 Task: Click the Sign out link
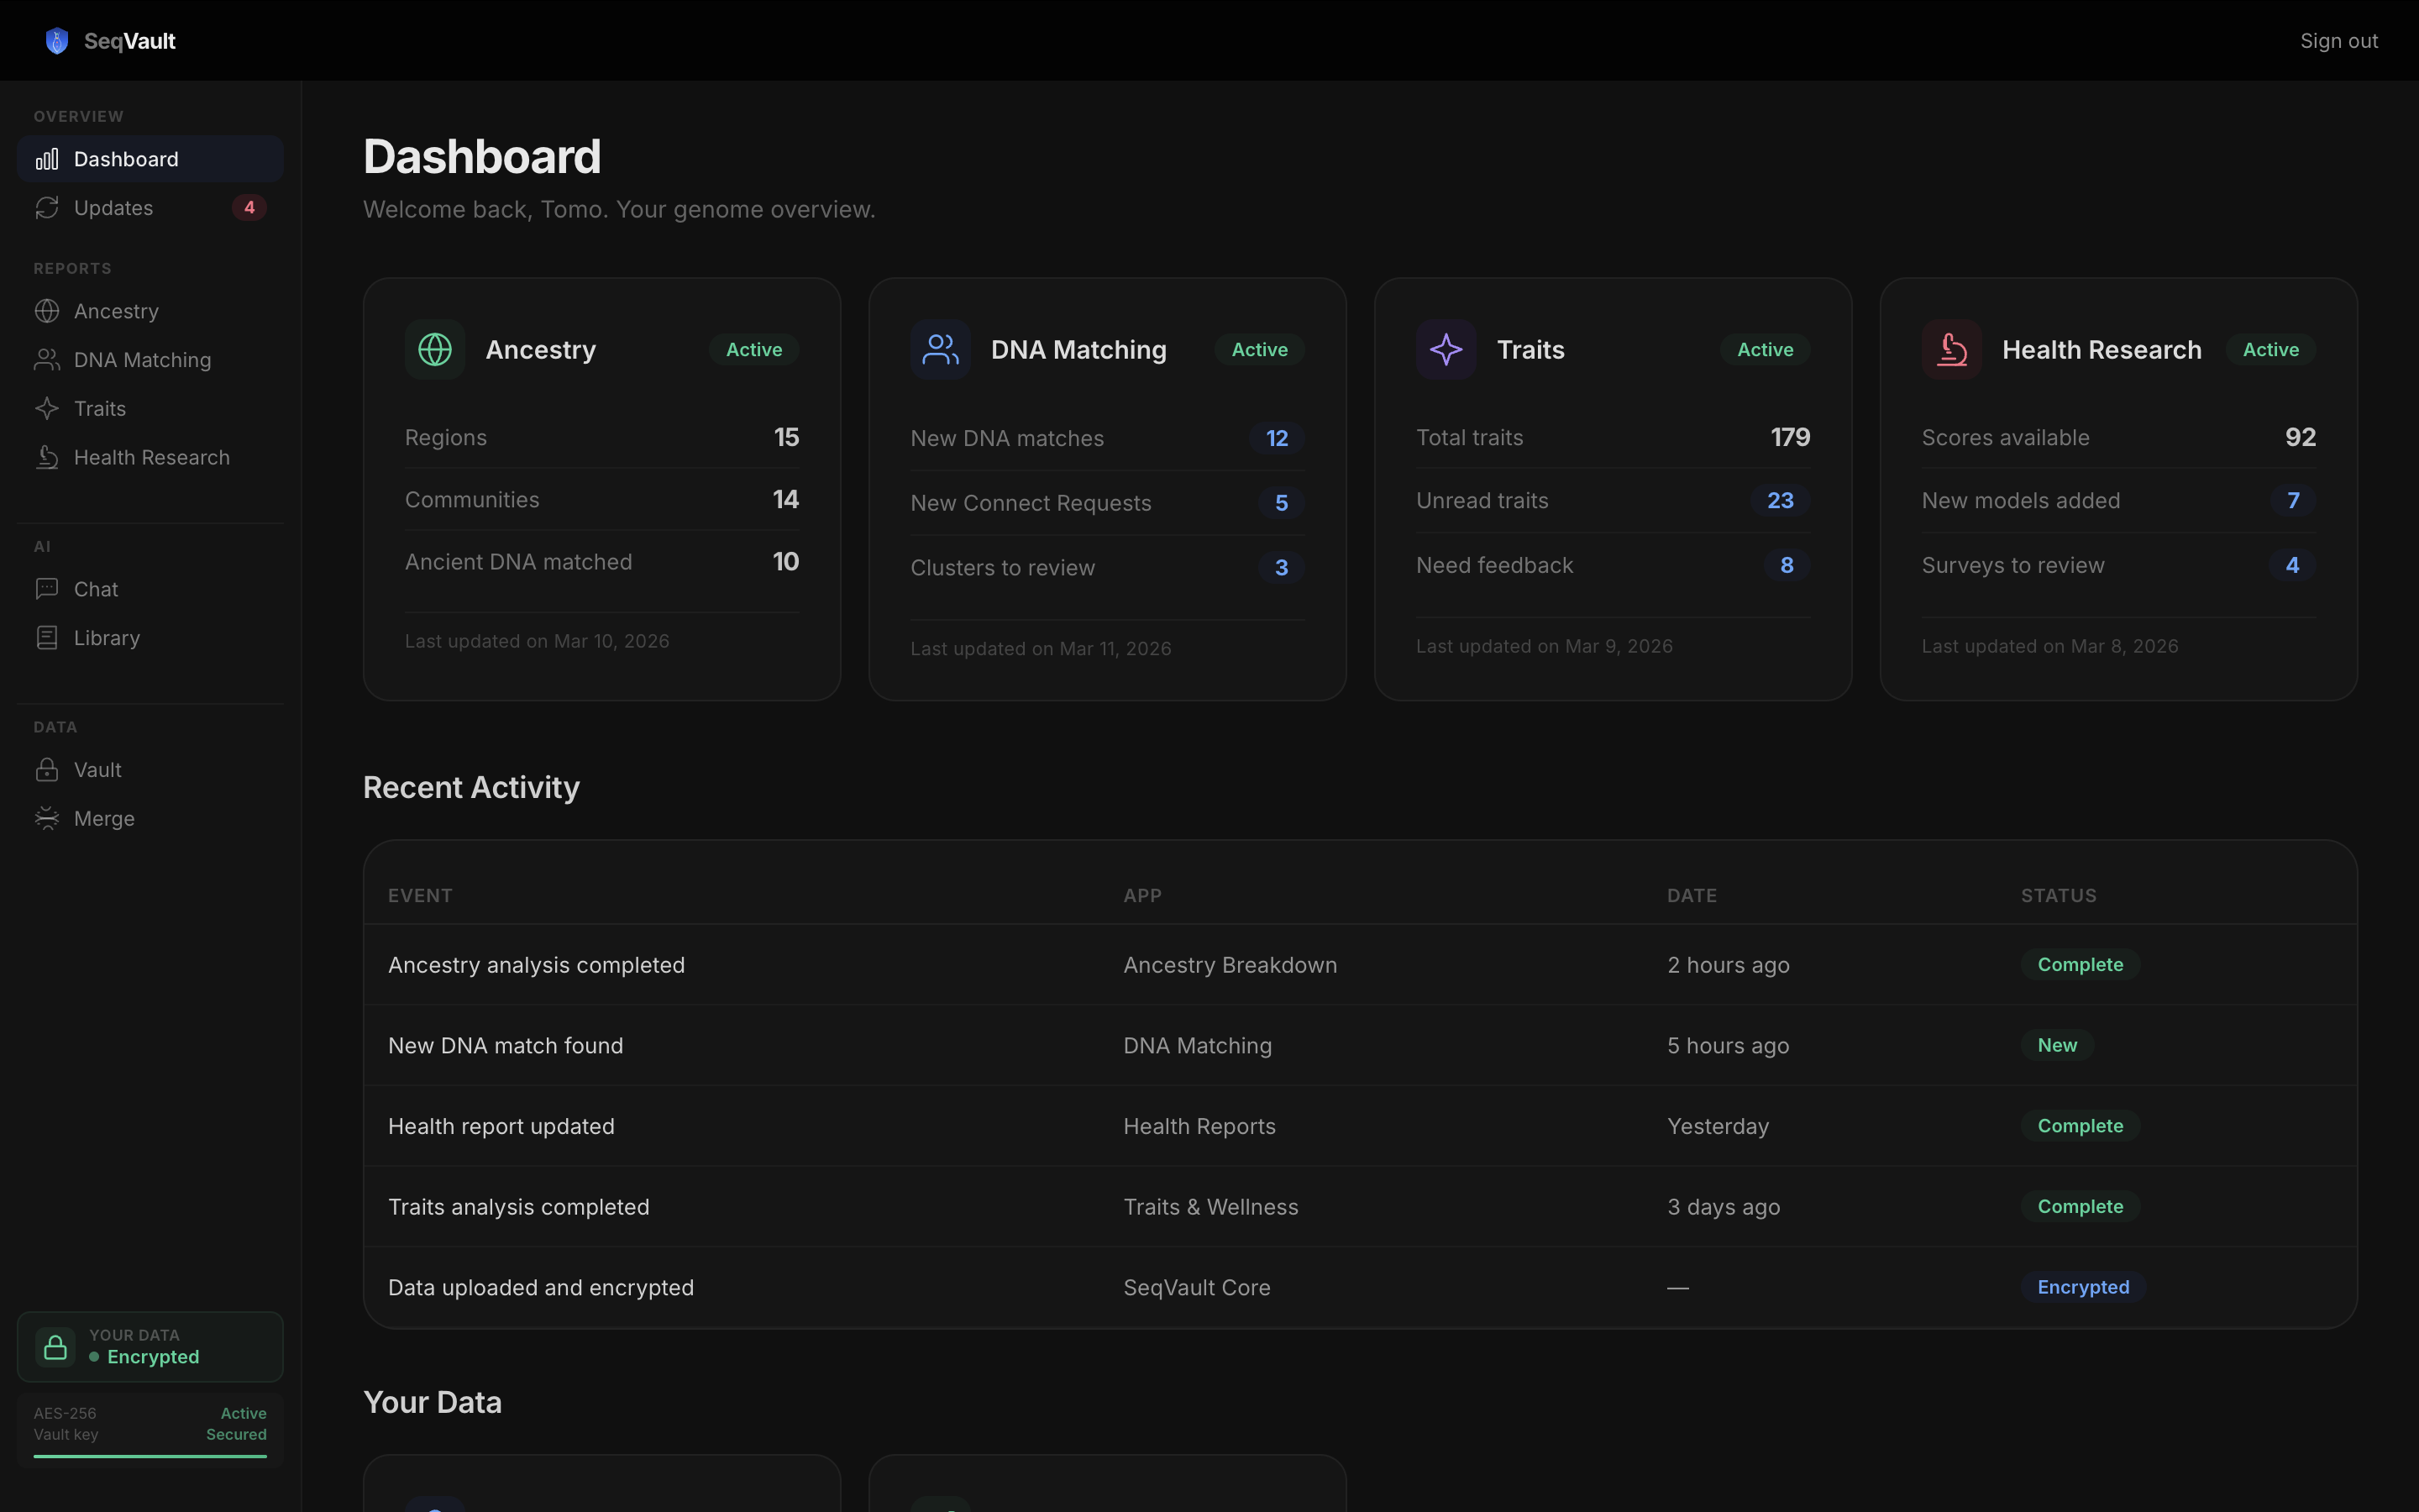(2339, 40)
